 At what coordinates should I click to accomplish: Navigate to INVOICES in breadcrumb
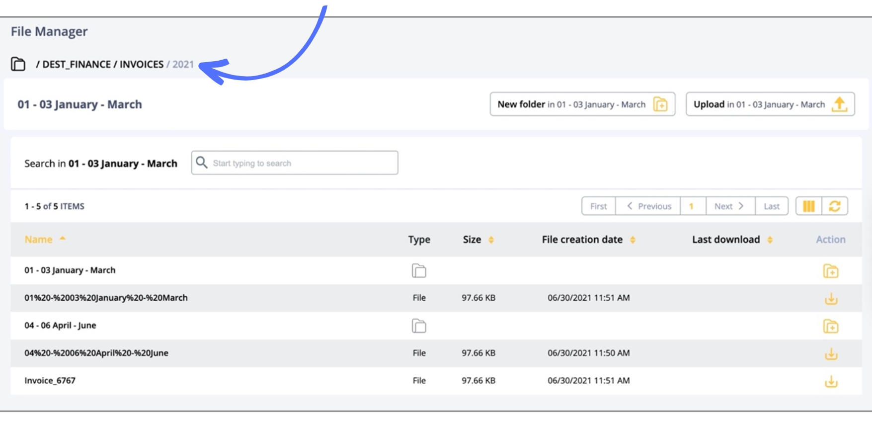coord(142,65)
